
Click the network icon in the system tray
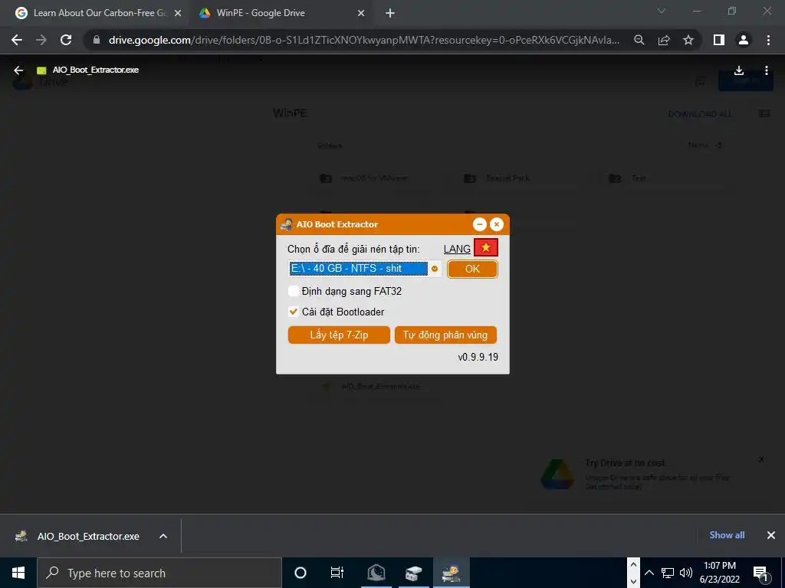tap(668, 573)
